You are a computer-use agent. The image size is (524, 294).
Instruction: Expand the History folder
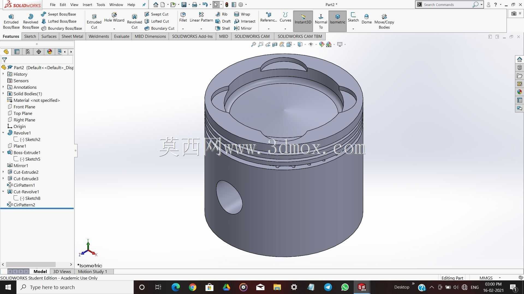pyautogui.click(x=3, y=74)
